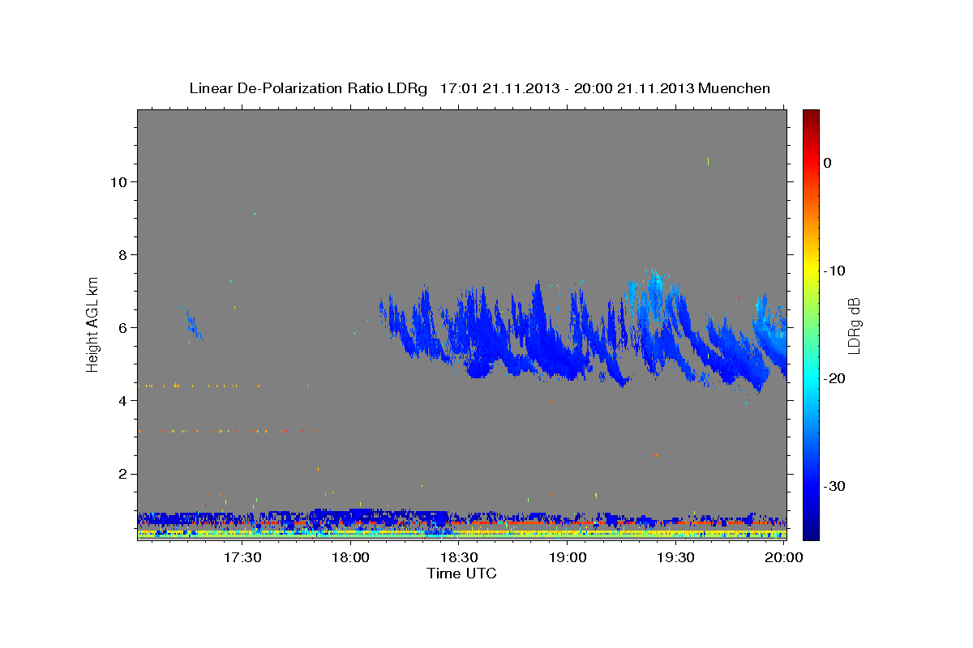The image size is (973, 648).
Task: Click the 19:00 time tick label
Action: (x=568, y=558)
